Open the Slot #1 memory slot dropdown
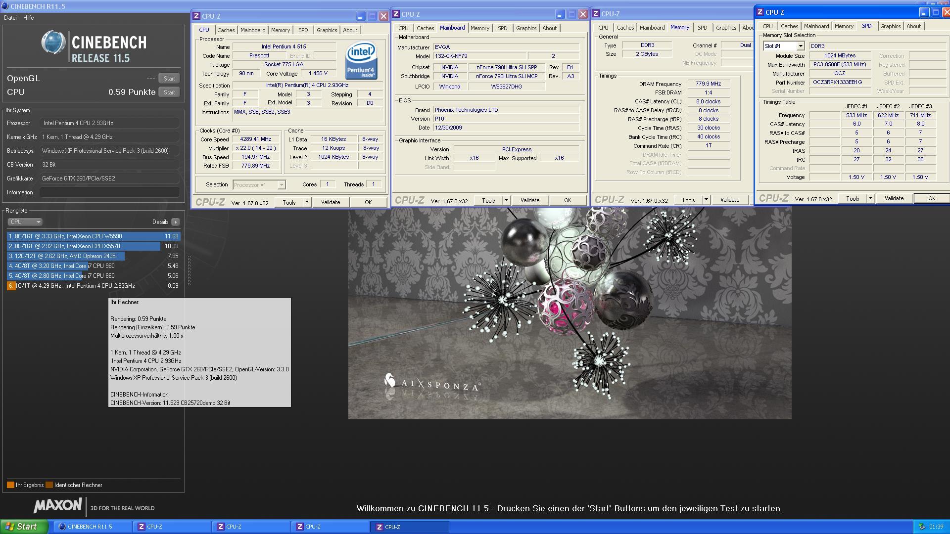This screenshot has height=534, width=950. click(x=784, y=46)
